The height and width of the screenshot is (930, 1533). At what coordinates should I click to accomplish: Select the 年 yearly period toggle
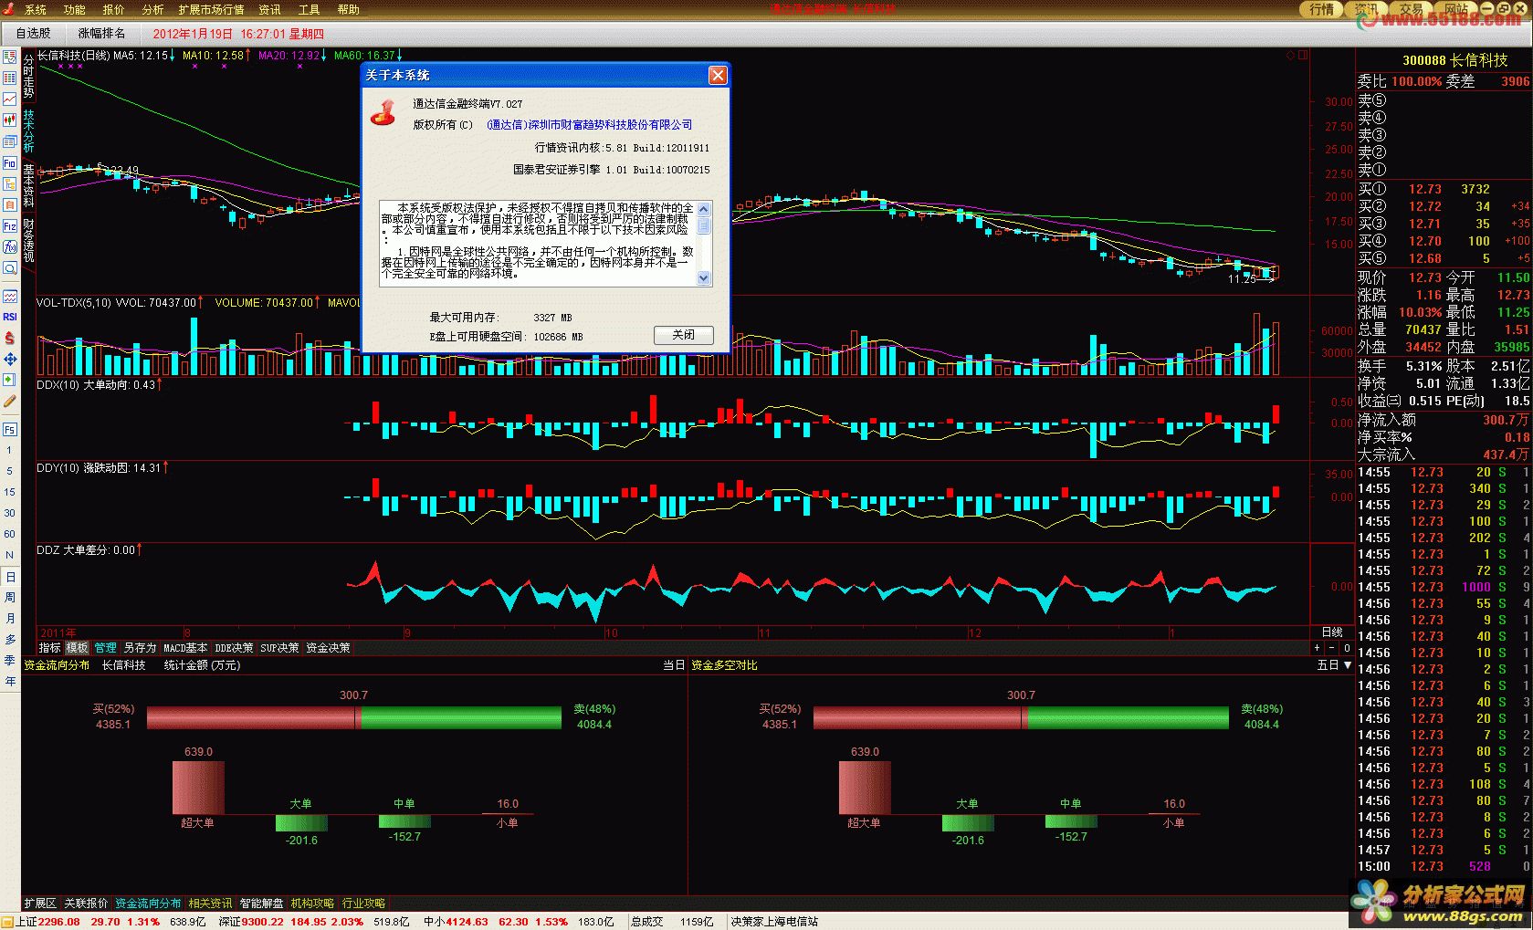10,682
